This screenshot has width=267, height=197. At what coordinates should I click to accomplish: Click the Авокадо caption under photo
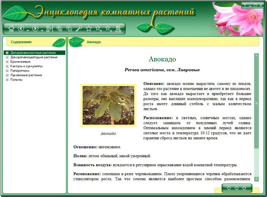click(x=108, y=134)
